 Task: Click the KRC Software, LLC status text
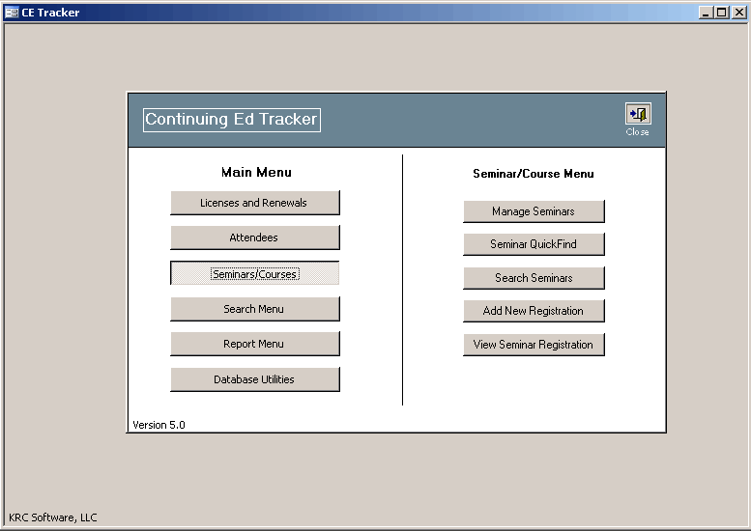(x=53, y=517)
